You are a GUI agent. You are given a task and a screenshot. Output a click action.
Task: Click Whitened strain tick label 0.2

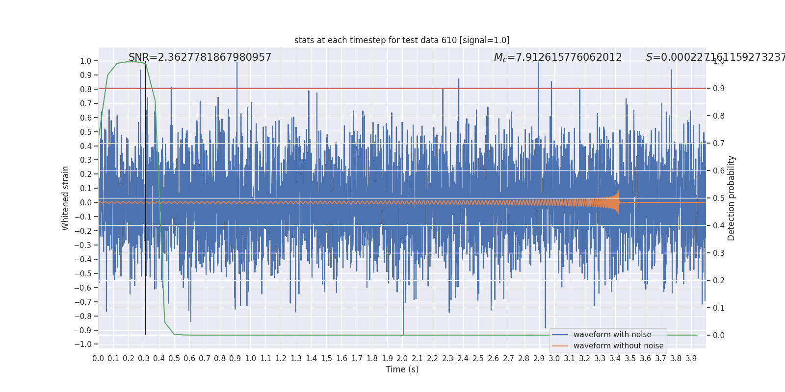coord(86,174)
